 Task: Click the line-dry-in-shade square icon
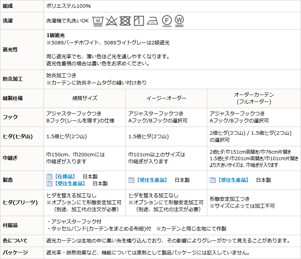pos(139,21)
